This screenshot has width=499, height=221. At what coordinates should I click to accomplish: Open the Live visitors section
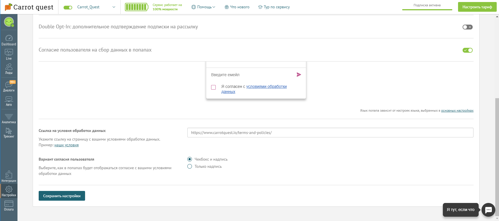(9, 54)
